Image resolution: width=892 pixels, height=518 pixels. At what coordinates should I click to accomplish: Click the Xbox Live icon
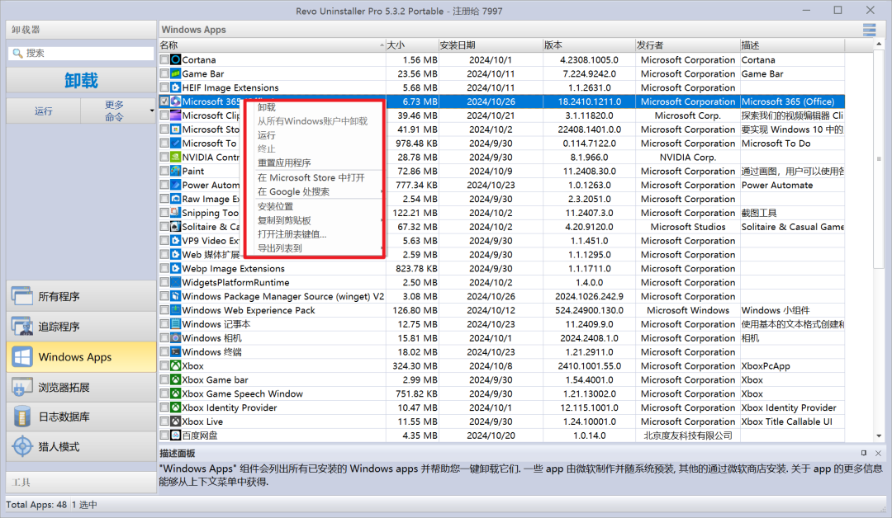tap(176, 421)
